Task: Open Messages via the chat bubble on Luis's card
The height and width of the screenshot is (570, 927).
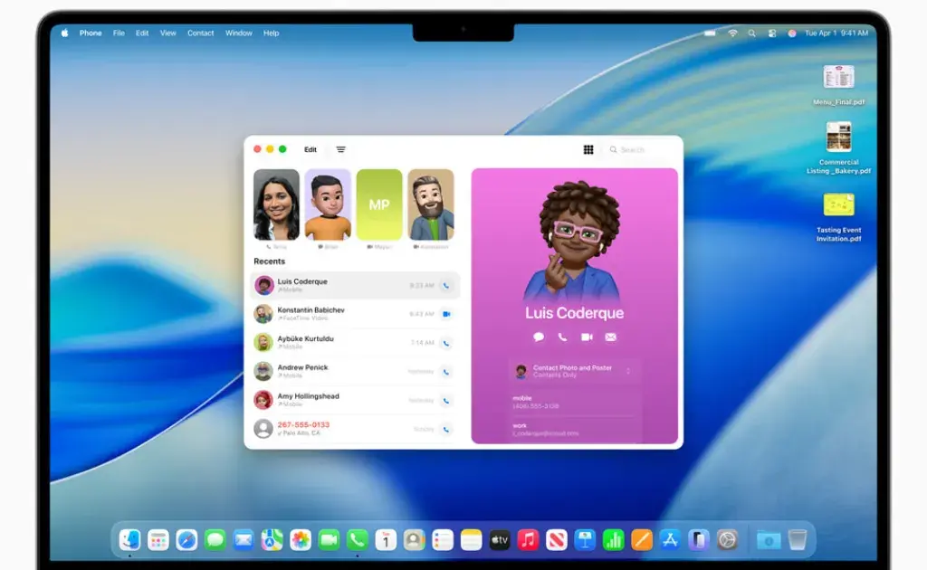Action: pyautogui.click(x=539, y=337)
